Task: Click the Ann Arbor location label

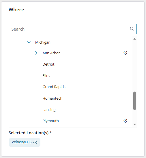Action: pos(51,53)
